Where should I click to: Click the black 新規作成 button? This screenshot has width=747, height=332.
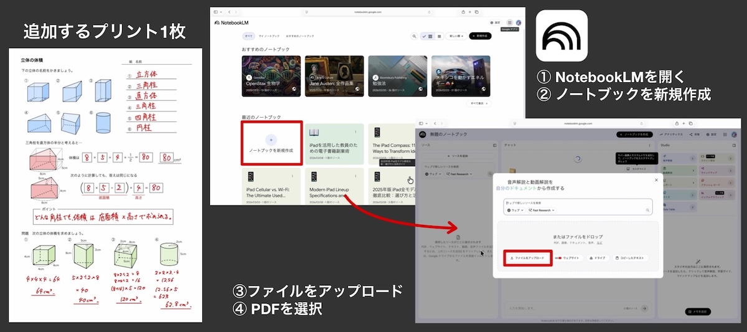click(x=480, y=36)
